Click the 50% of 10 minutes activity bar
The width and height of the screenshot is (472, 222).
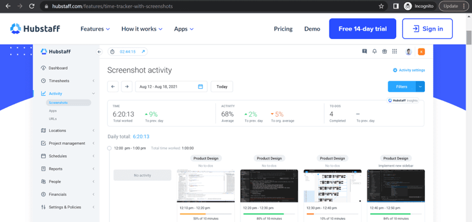tap(205, 214)
